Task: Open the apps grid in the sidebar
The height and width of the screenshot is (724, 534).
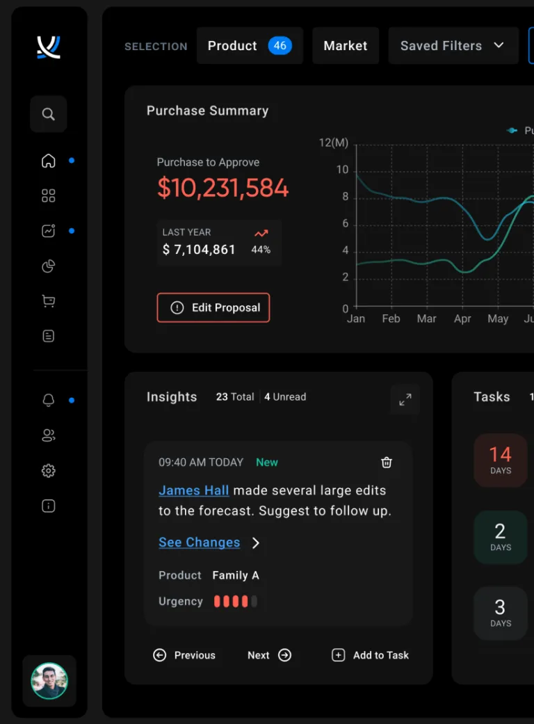Action: click(x=48, y=195)
